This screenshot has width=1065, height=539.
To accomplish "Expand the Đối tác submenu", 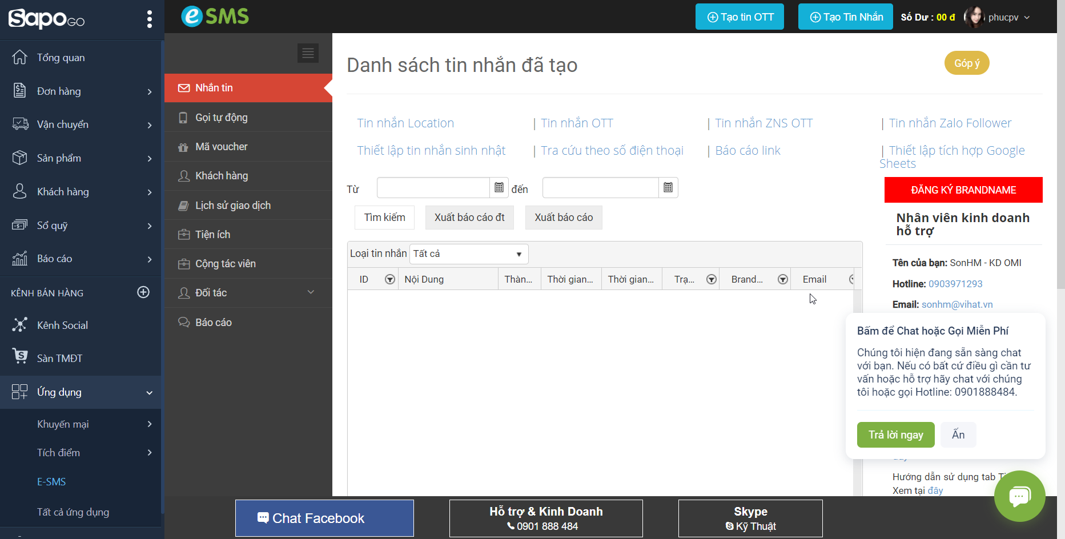I will (x=311, y=292).
